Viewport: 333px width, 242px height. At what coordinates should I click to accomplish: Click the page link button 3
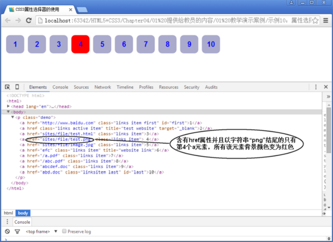58,44
